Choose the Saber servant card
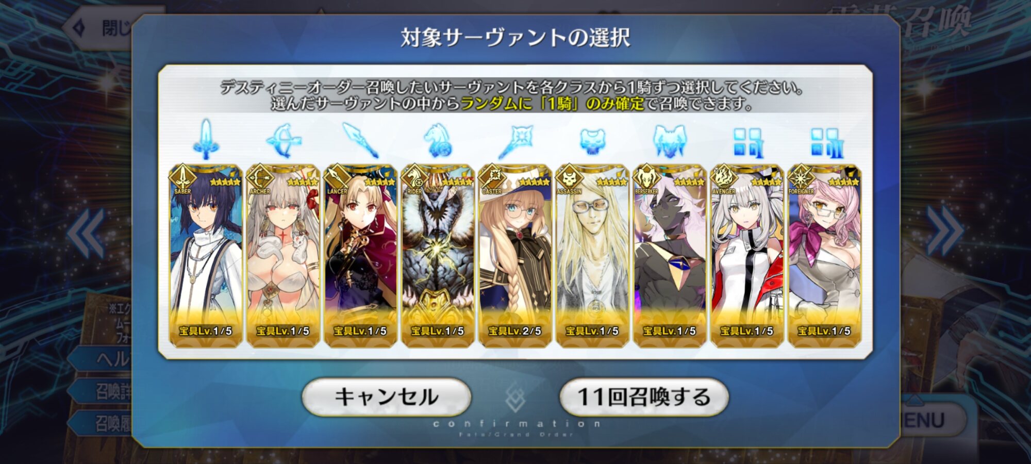Image resolution: width=1031 pixels, height=464 pixels. [x=206, y=256]
